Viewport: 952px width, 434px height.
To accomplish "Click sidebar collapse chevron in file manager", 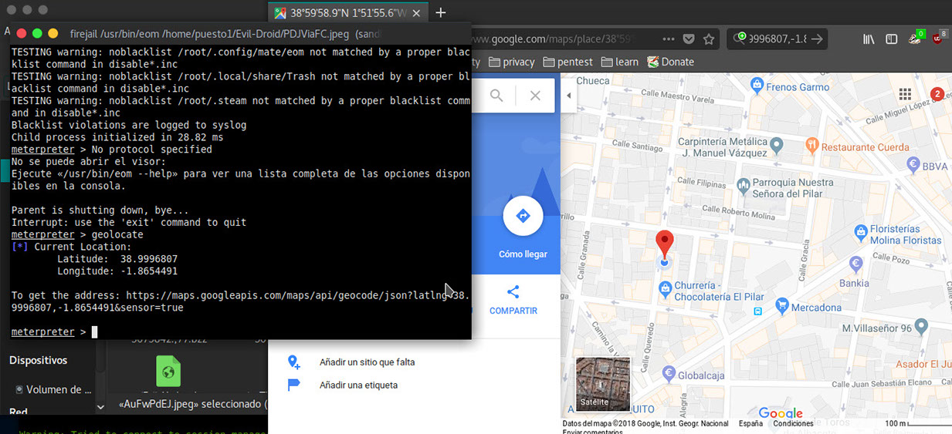I will [100, 405].
